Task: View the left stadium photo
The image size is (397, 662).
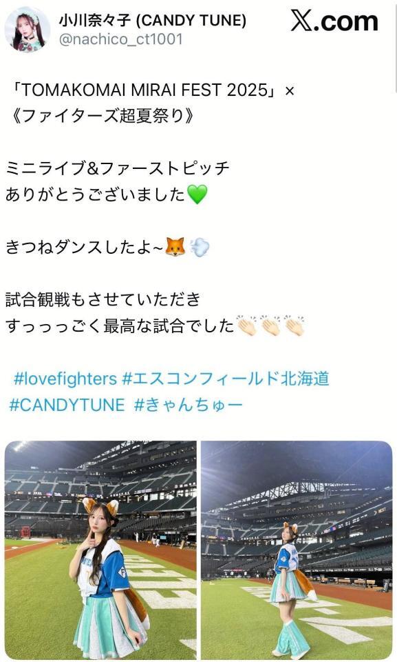Action: 100,550
